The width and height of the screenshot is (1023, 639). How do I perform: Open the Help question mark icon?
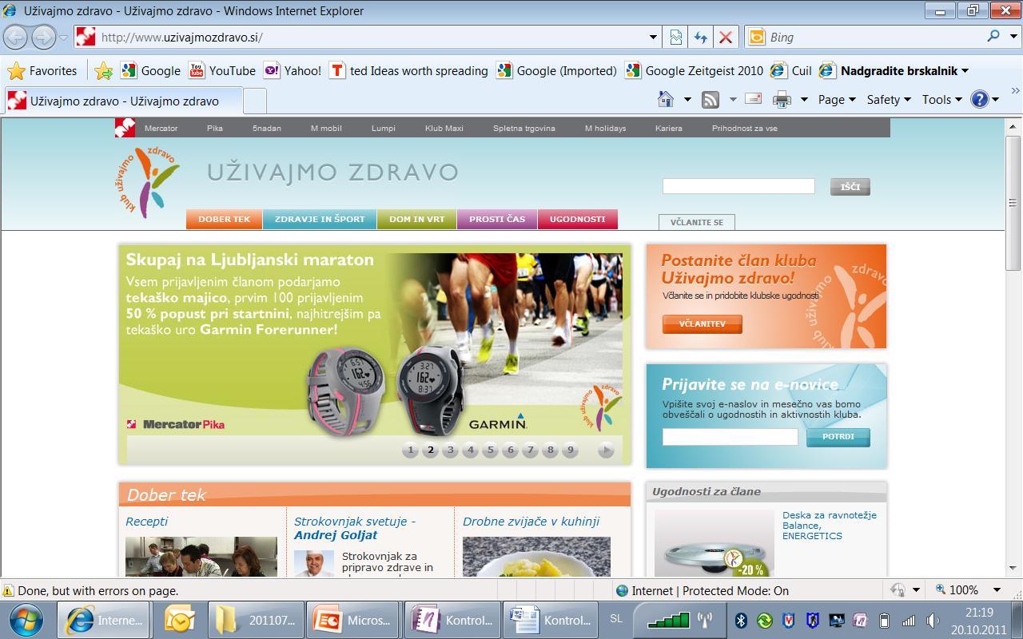pos(979,99)
